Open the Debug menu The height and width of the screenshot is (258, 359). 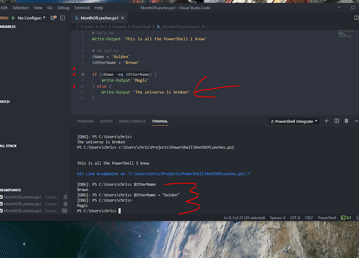[x=63, y=8]
